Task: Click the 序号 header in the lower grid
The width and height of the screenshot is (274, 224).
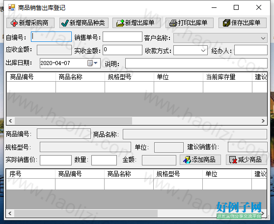Action: [x=30, y=174]
